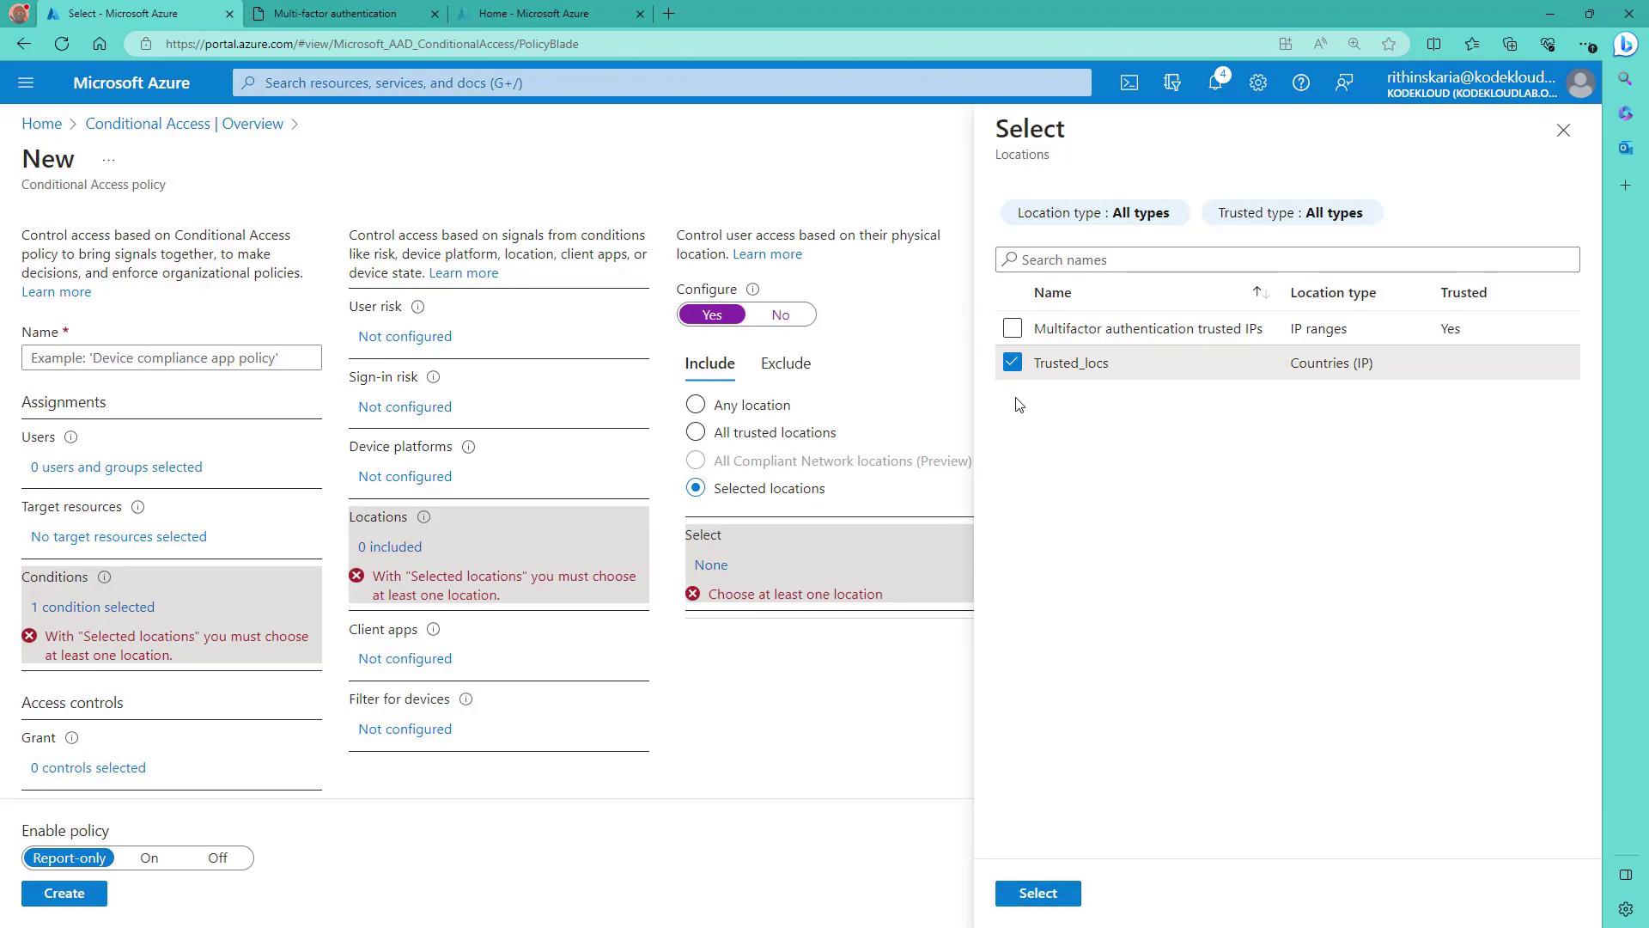The image size is (1649, 928).
Task: Open portal settings gear
Action: point(1258,82)
